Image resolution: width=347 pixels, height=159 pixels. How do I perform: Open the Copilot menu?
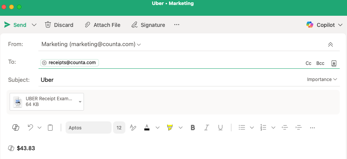tap(324, 25)
